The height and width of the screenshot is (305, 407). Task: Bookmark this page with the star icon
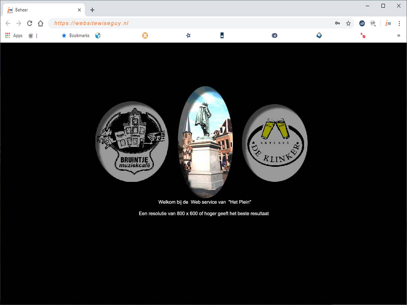[348, 23]
